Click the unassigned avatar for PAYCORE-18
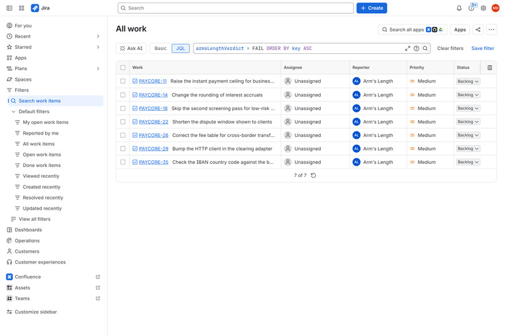 (x=288, y=108)
